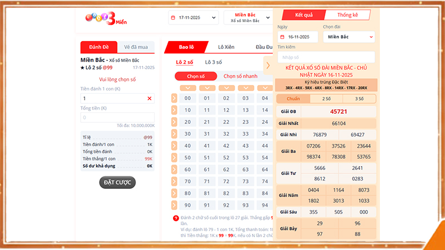Open the 16-11-2025 results date picker

(298, 37)
